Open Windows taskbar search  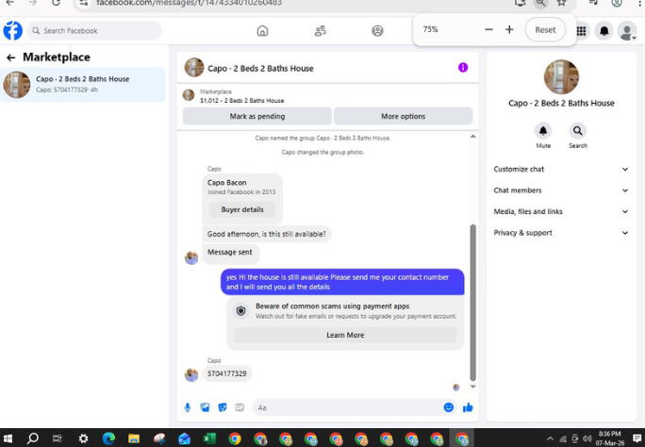(32, 439)
